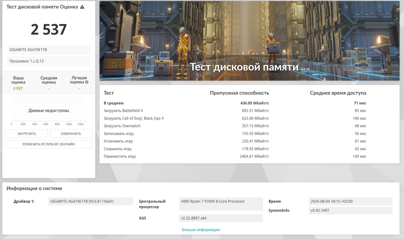This screenshot has width=404, height=239.
Task: Click the 220.41 Мбайт/с value
Action: click(x=255, y=141)
